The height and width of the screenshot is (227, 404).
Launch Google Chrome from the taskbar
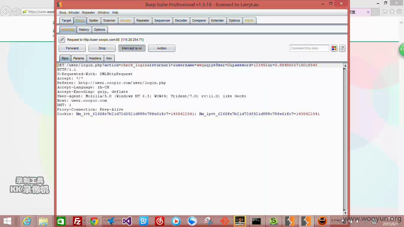(94, 221)
